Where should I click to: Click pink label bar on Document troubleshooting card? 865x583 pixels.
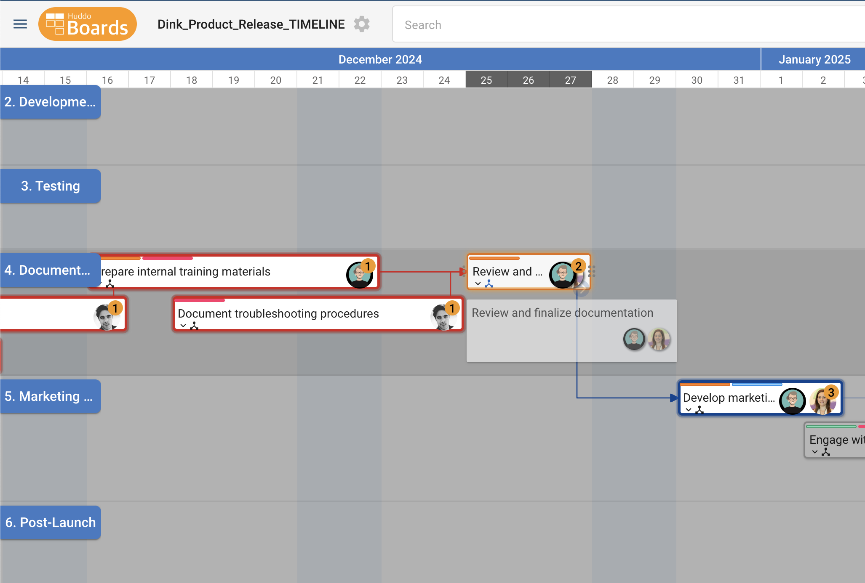[x=200, y=300]
